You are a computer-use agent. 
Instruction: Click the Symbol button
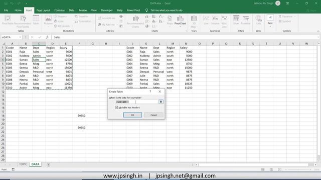click(x=285, y=21)
